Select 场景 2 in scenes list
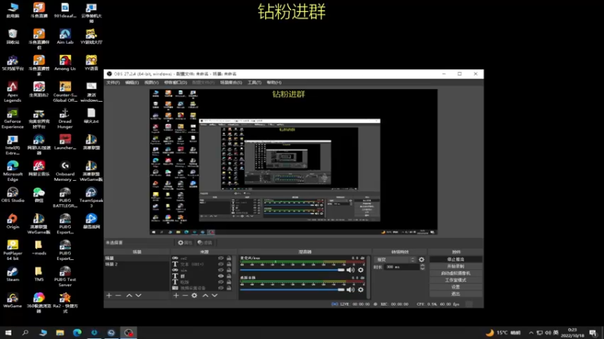 coord(137,264)
